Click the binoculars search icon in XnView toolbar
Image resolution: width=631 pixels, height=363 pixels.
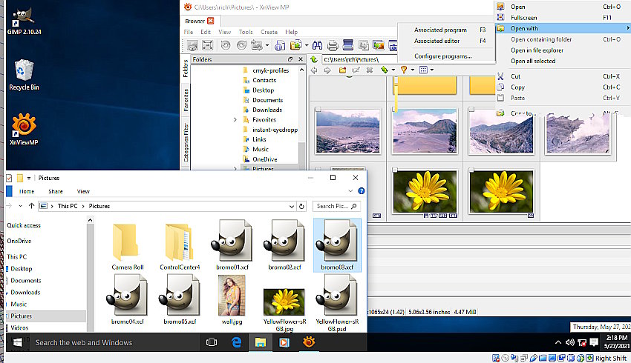coord(317,46)
